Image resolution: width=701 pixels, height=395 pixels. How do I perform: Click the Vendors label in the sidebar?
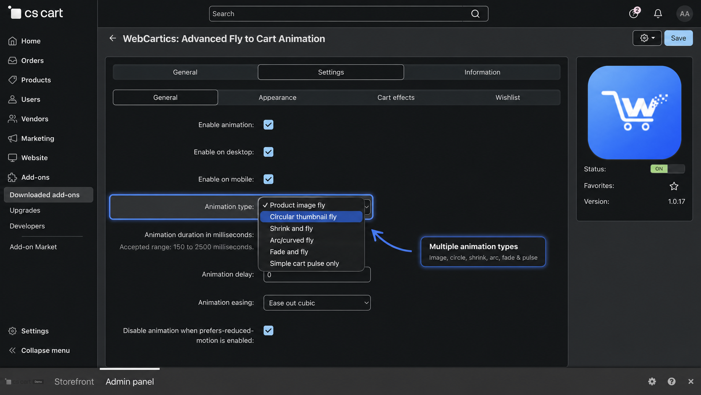tap(35, 119)
